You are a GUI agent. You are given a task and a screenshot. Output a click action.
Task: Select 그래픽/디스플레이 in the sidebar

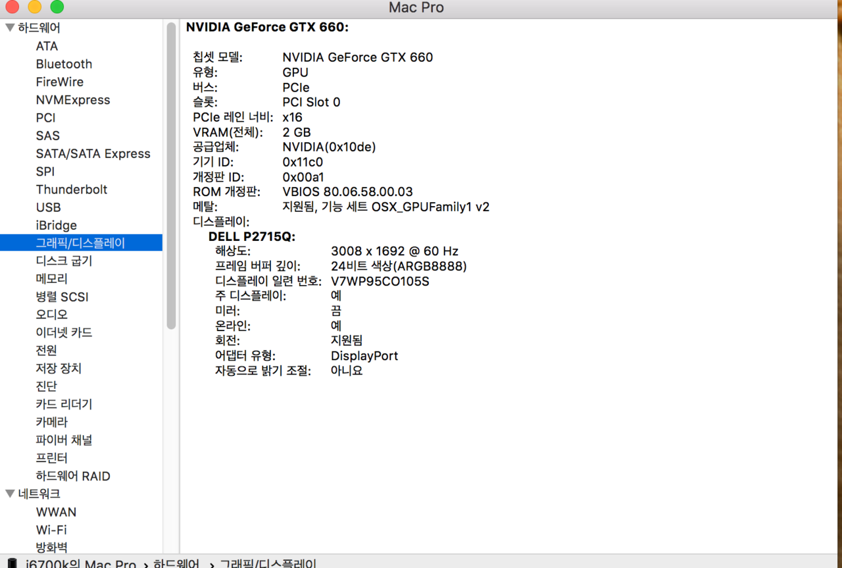(81, 243)
